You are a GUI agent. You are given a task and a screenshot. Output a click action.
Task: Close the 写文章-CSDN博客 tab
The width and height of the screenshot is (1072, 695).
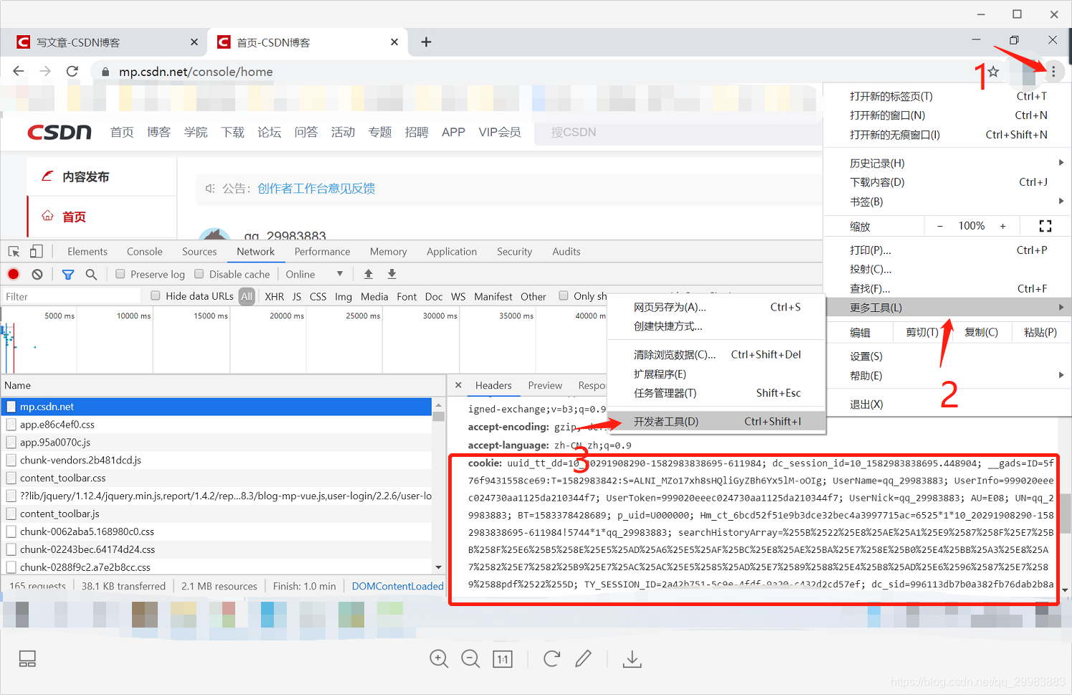coord(194,42)
